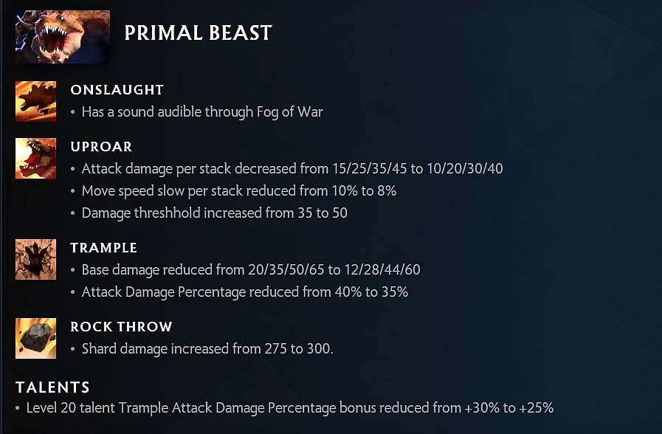The height and width of the screenshot is (434, 662).
Task: Click the Rock Throw ability icon
Action: coord(36,338)
